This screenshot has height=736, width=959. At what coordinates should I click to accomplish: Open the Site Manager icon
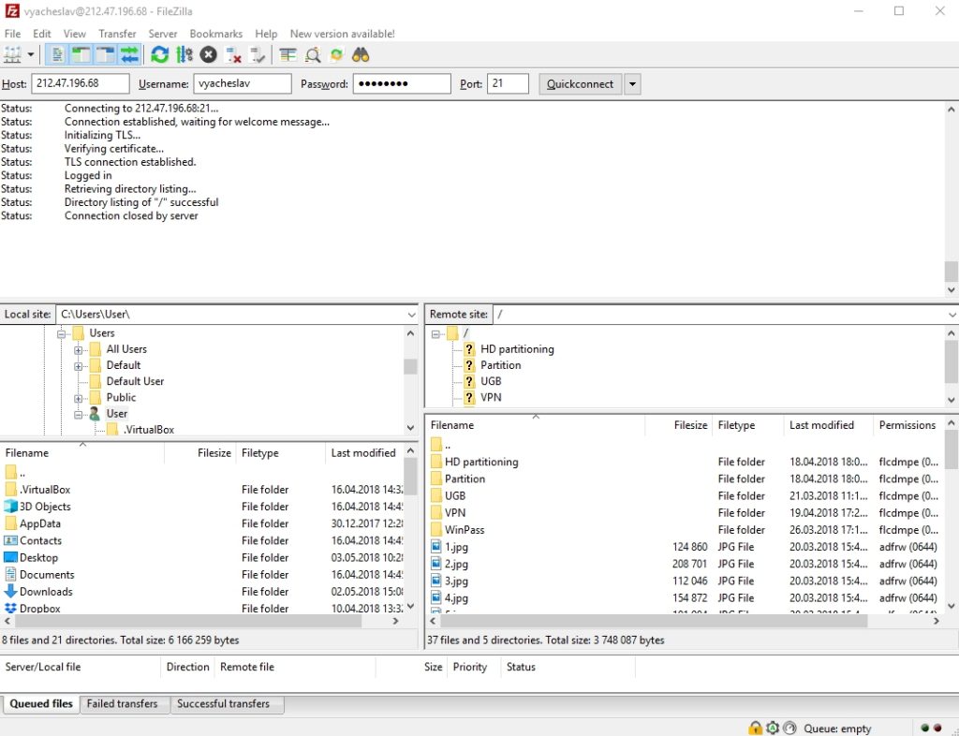[12, 55]
